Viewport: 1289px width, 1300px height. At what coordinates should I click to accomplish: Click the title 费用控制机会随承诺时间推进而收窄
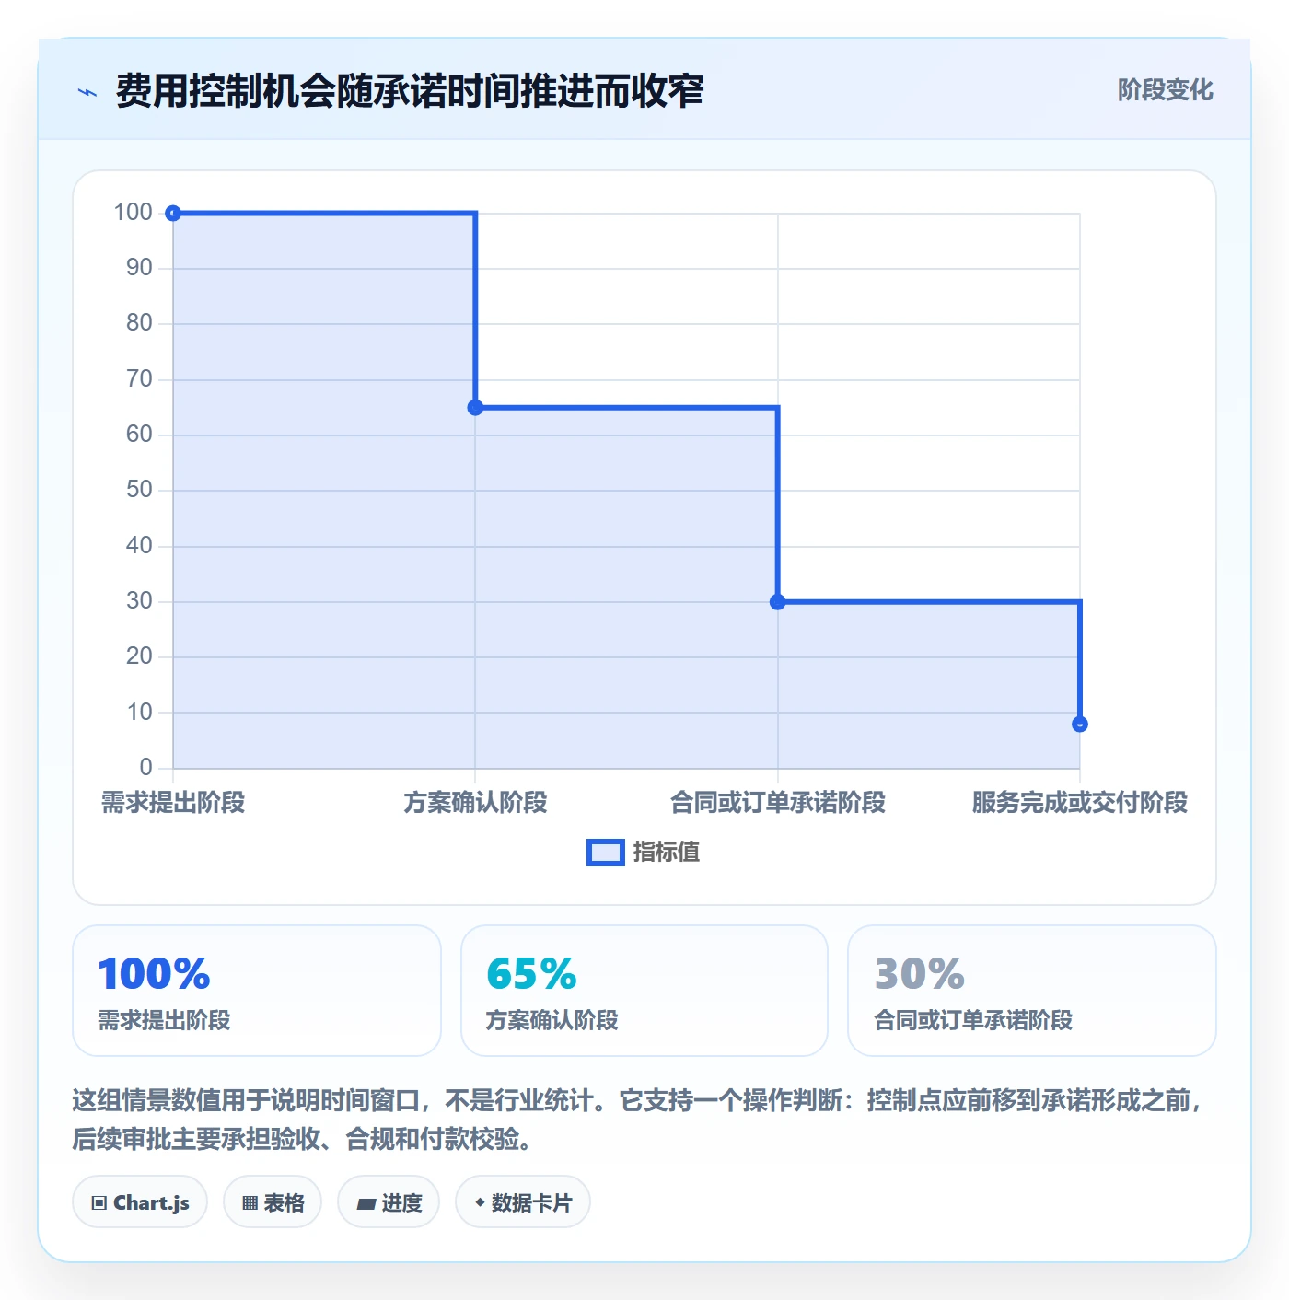point(410,91)
